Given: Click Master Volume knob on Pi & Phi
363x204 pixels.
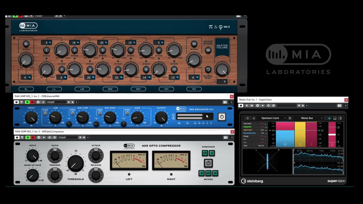Looking at the screenshot, I should tap(222, 69).
